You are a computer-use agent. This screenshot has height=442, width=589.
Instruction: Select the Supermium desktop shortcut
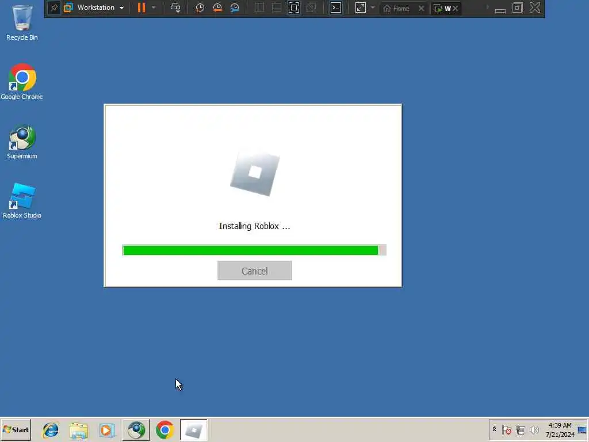[22, 142]
